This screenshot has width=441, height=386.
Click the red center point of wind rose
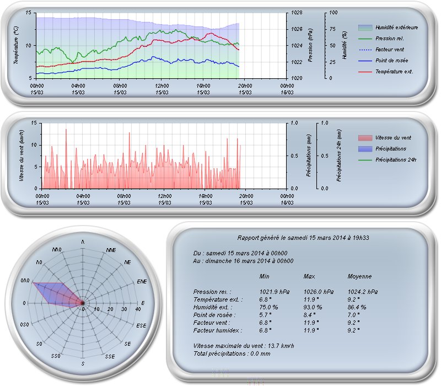pyautogui.click(x=82, y=303)
